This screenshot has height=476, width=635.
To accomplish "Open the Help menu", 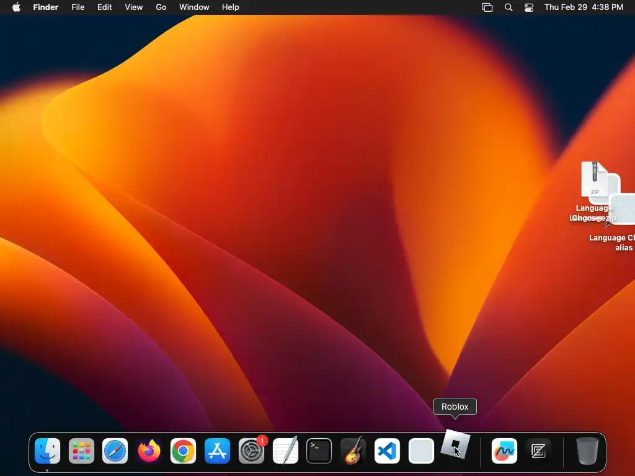I will point(231,7).
